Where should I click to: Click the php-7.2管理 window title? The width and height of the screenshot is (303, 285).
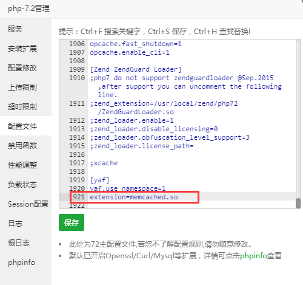pos(28,9)
